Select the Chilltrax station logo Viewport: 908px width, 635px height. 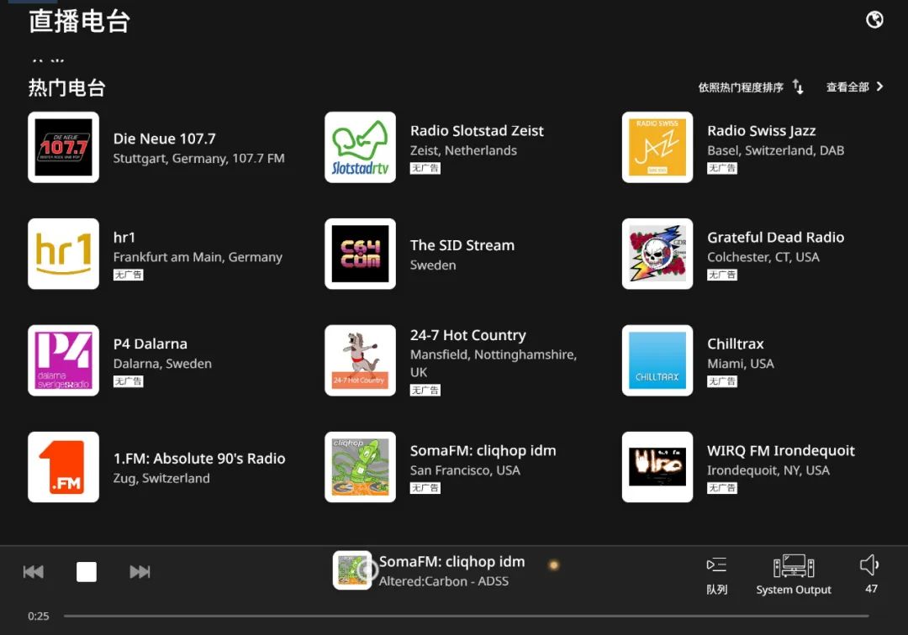point(657,360)
